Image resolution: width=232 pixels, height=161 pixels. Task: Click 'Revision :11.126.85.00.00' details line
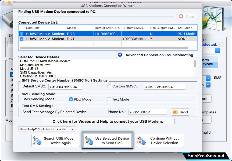[x=39, y=76]
